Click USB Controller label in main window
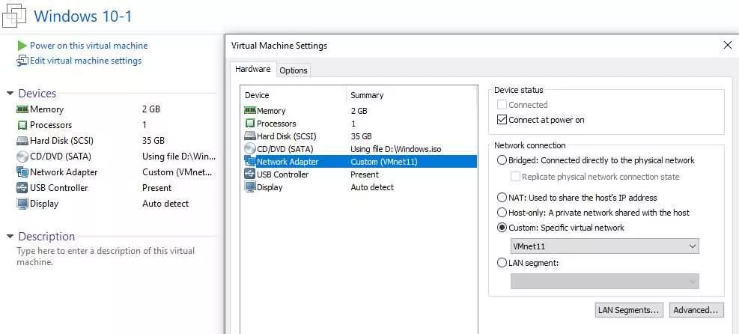 point(59,188)
